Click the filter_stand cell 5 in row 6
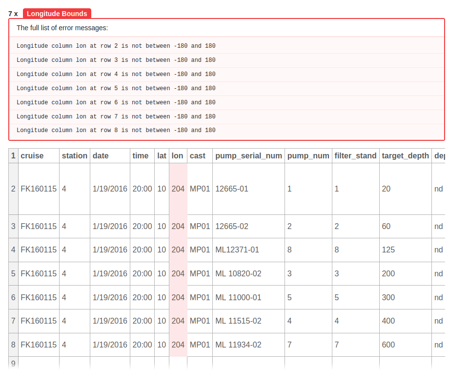 [x=355, y=297]
